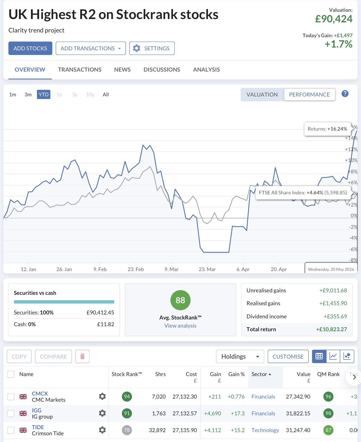Switch chart to Valuation mode

[x=262, y=95]
